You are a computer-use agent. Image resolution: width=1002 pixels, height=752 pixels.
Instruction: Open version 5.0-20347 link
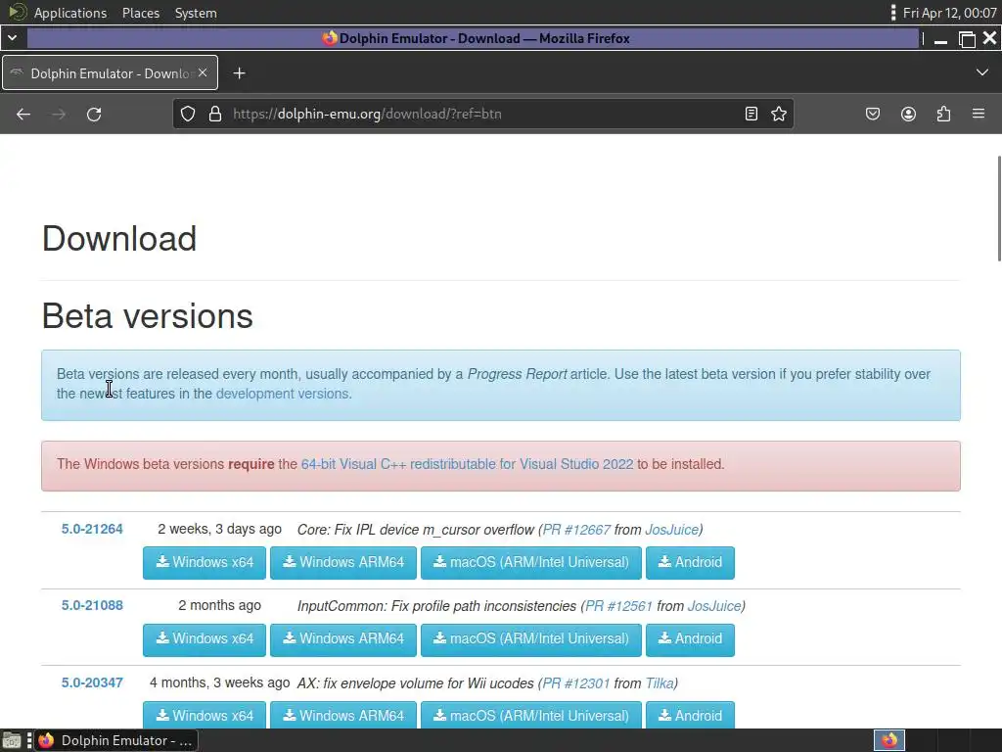coord(92,682)
